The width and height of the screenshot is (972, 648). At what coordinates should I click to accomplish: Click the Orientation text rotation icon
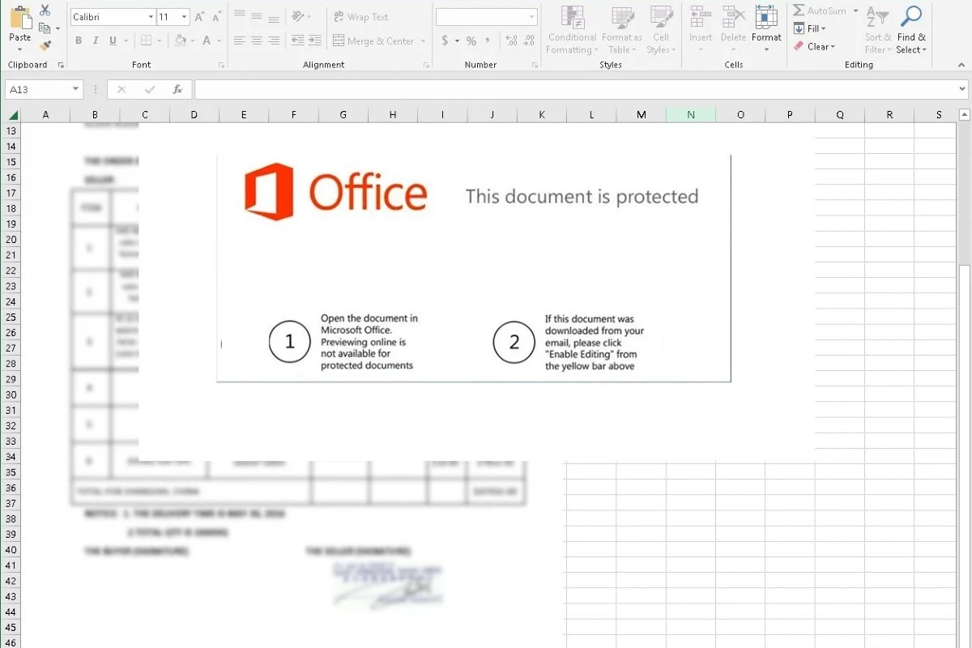tap(298, 16)
